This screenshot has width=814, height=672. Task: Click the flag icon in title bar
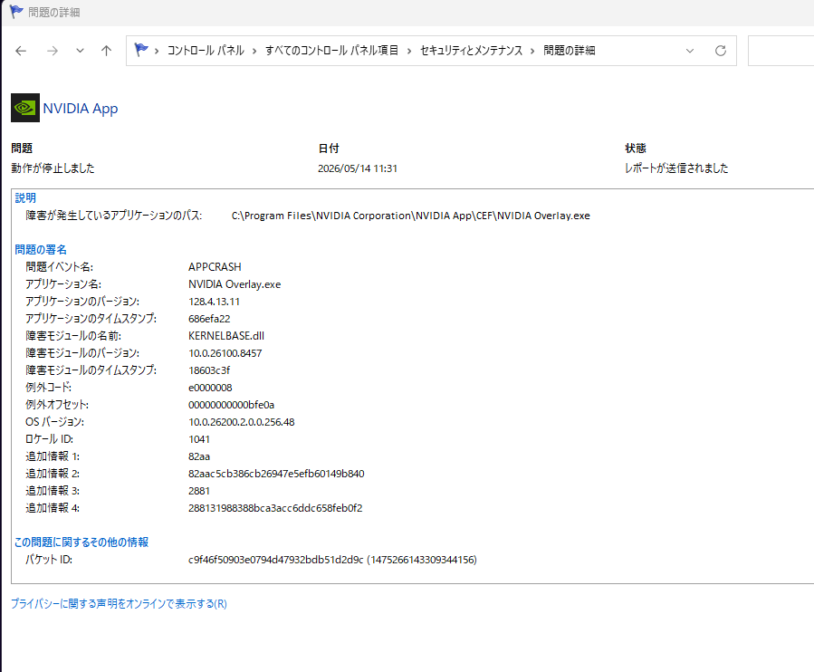(x=16, y=12)
